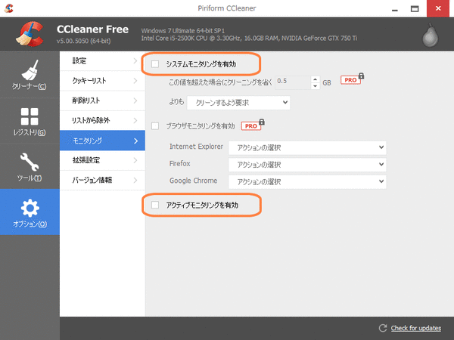Click the Internet Explorer label

196,147
